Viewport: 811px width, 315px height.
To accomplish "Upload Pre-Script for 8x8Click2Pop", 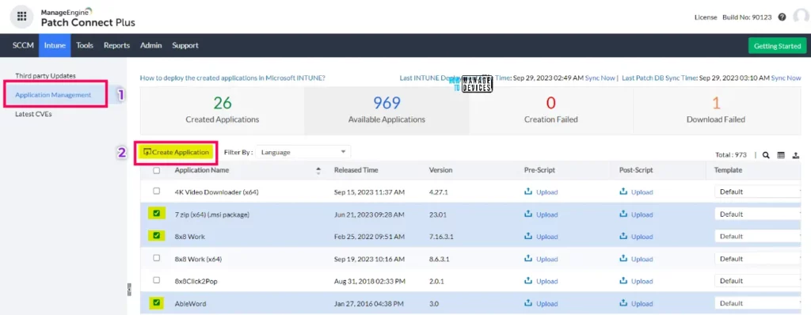I will pos(542,281).
